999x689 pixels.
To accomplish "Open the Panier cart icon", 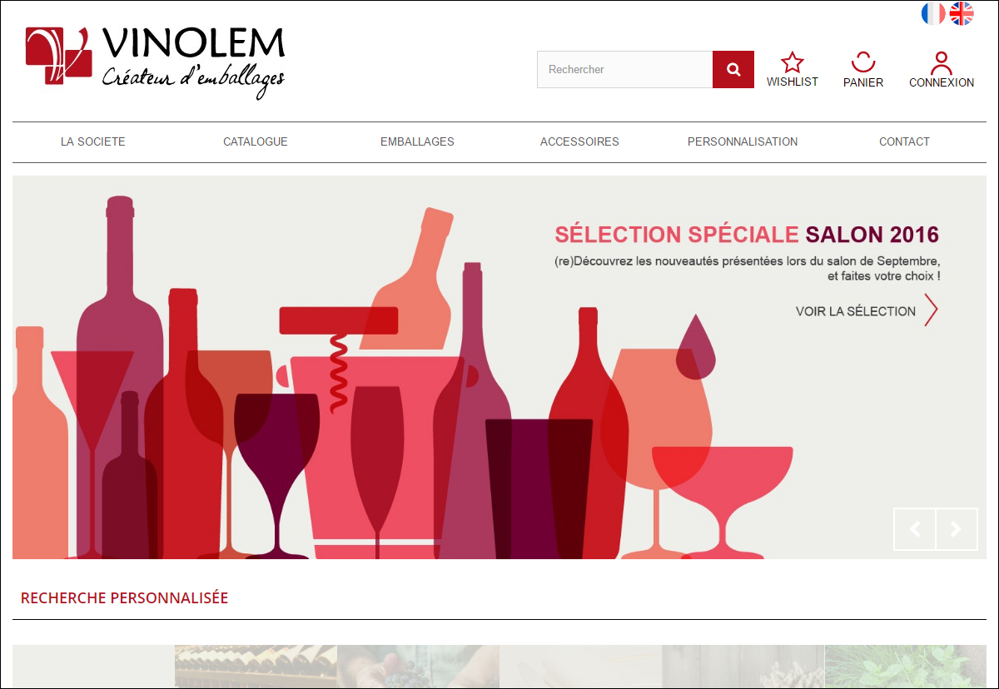I will point(863,62).
